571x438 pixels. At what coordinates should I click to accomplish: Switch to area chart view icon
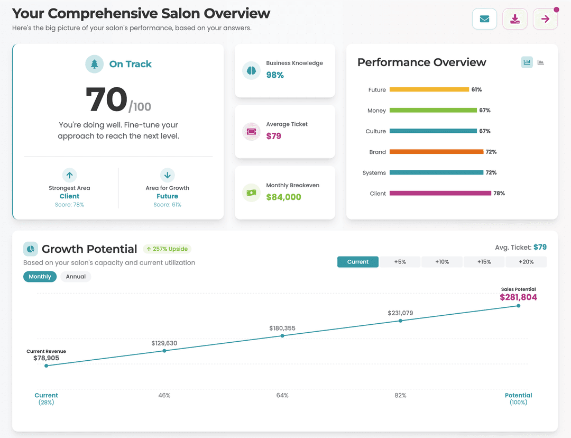[x=541, y=62]
